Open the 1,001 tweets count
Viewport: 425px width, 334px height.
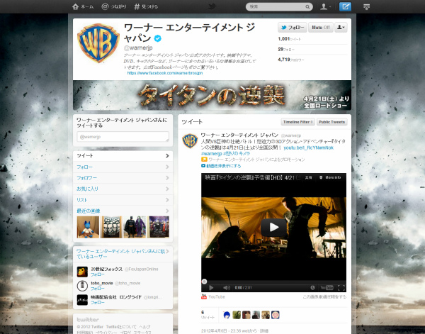pyautogui.click(x=290, y=39)
